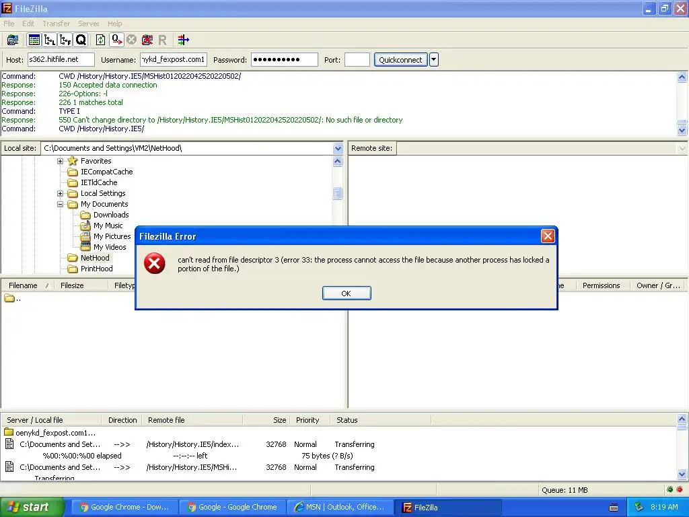The width and height of the screenshot is (689, 517).
Task: Sort local files by Filename column
Action: [27, 285]
